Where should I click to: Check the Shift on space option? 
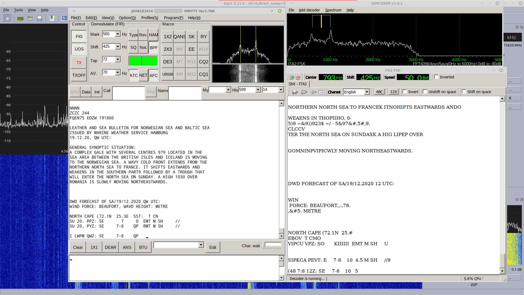click(464, 92)
